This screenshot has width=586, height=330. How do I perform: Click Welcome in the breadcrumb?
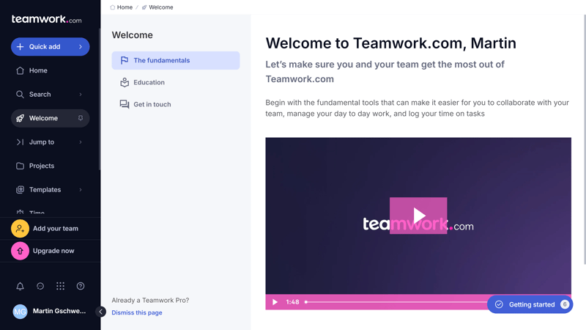pyautogui.click(x=160, y=7)
